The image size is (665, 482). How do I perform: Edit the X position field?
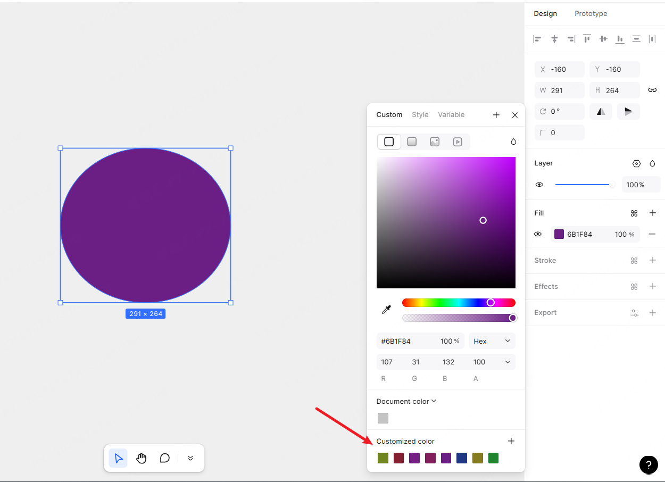click(x=560, y=69)
